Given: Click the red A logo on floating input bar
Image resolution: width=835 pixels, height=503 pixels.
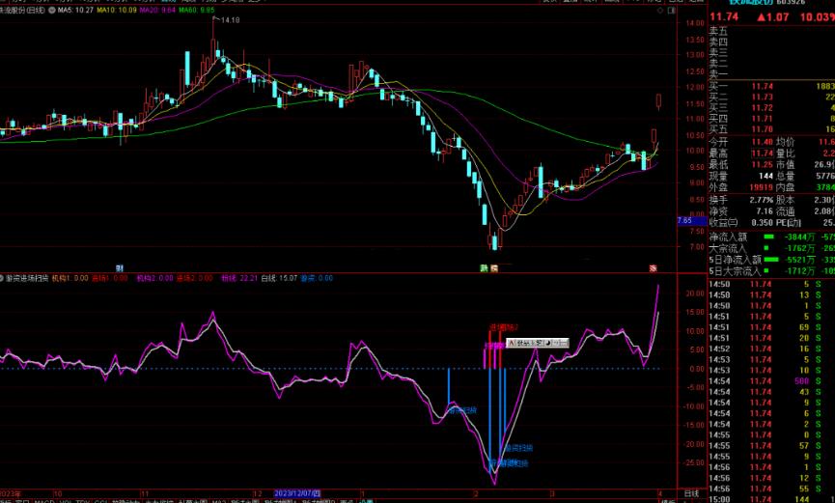Looking at the screenshot, I should click(512, 343).
